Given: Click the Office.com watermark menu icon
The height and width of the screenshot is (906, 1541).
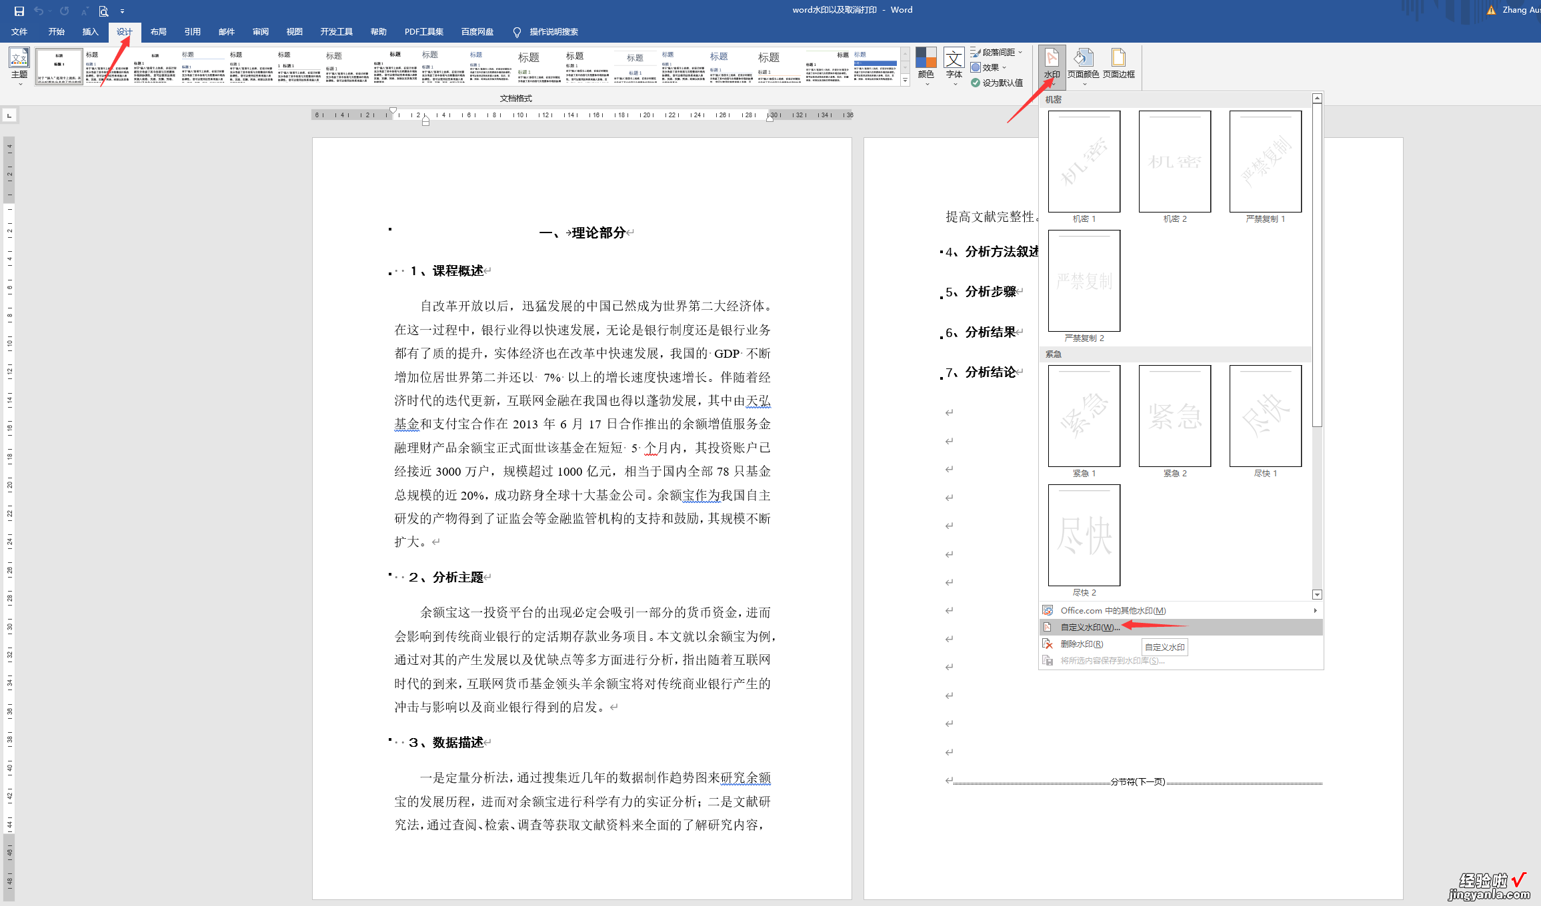Looking at the screenshot, I should click(1048, 611).
